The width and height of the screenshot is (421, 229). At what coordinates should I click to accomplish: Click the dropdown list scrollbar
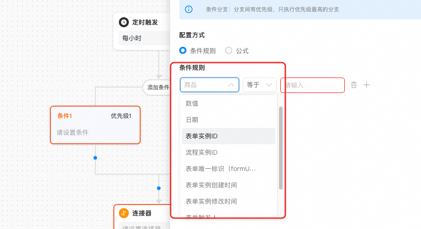(x=281, y=147)
